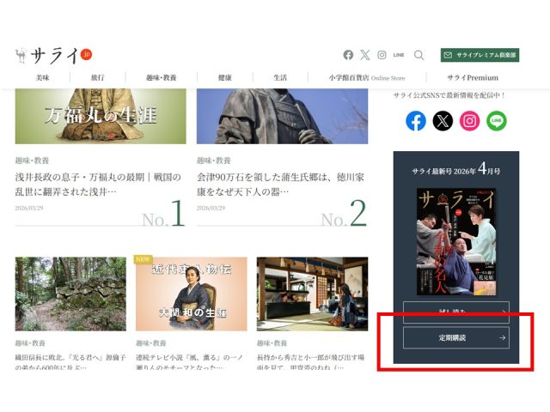Open the サライPremium nav item
Image resolution: width=550 pixels, height=412 pixels.
point(473,77)
